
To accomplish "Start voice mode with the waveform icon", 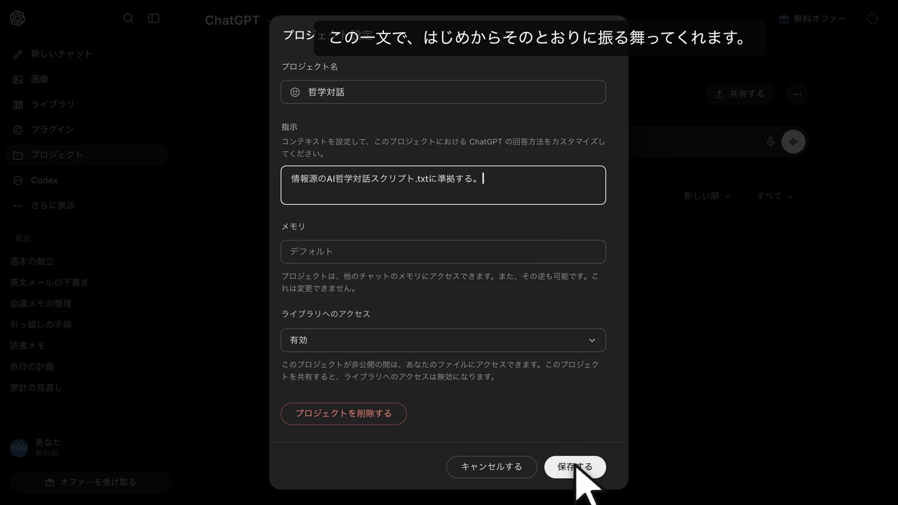I will (794, 142).
